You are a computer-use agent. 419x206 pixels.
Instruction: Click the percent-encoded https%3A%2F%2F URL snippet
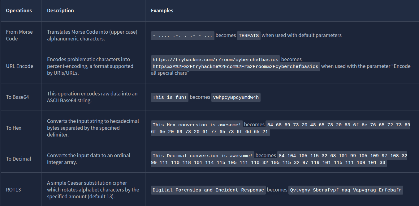point(235,66)
